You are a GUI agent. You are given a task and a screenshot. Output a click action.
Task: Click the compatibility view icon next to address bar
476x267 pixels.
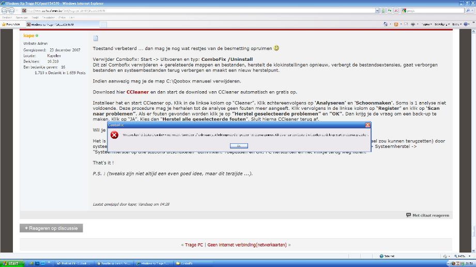[383, 11]
